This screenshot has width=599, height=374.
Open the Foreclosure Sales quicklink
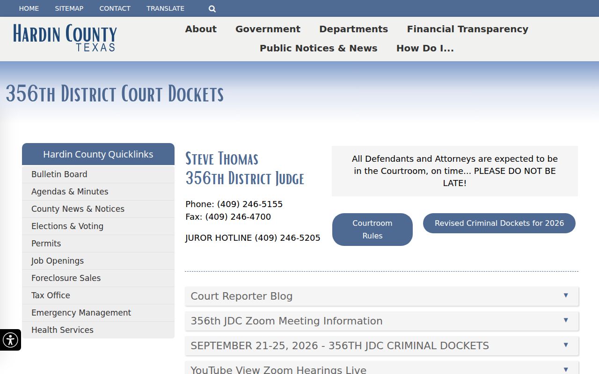coord(98,278)
